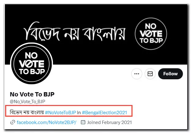Click the NO text in banner circular logo

150,26
